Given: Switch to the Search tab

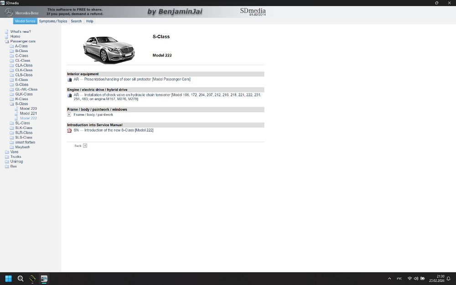Looking at the screenshot, I should [76, 21].
